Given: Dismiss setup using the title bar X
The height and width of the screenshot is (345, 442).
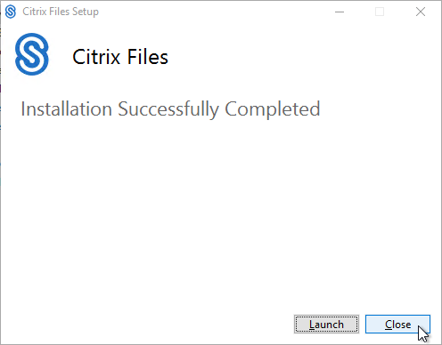Looking at the screenshot, I should coord(421,12).
